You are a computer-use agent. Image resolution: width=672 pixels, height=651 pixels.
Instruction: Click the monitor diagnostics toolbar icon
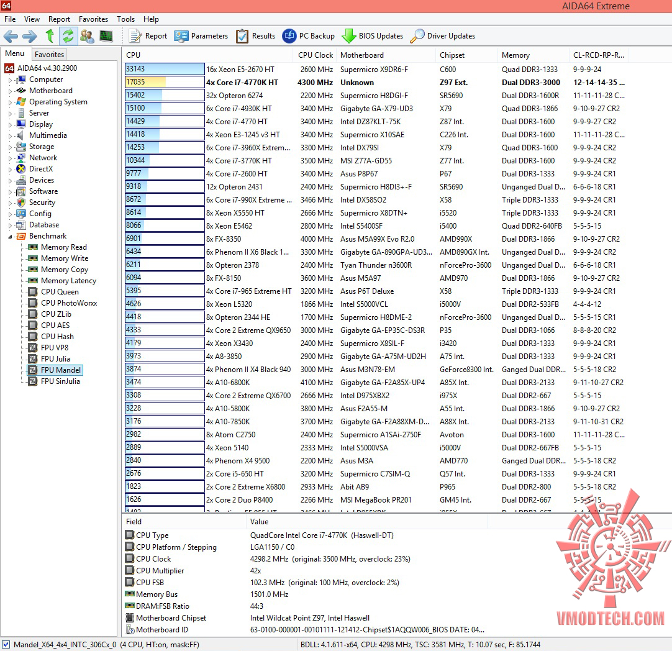(106, 36)
